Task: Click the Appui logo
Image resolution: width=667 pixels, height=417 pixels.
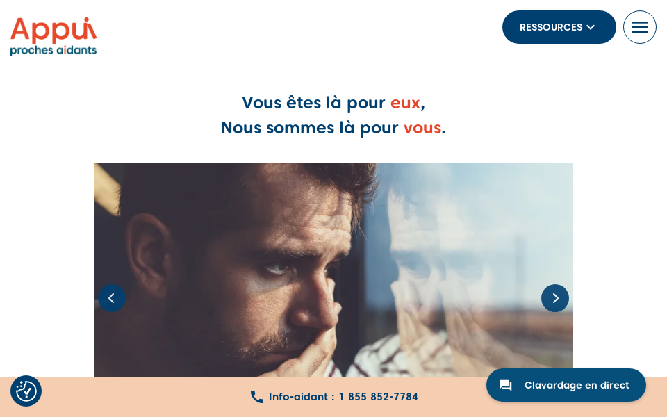Action: [53, 37]
